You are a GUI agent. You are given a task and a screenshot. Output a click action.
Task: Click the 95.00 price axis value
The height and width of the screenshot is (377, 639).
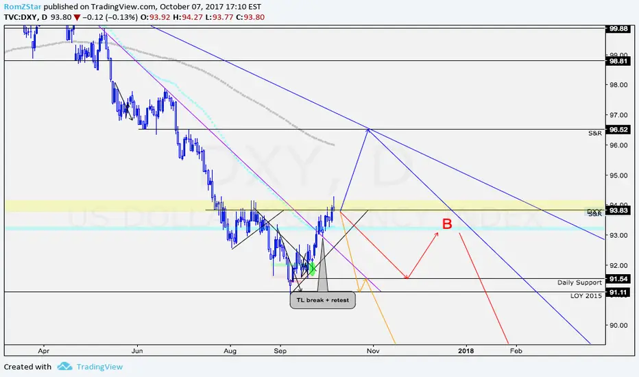(x=618, y=175)
